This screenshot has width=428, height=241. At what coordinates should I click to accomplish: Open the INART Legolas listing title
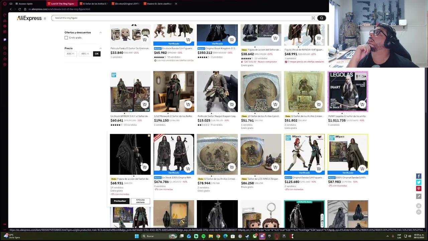point(348,116)
